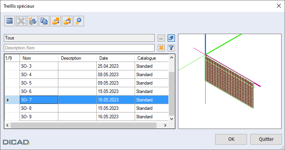The image size is (285, 150).
Task: Open catalogue selection via the ellipsis button
Action: point(161,38)
